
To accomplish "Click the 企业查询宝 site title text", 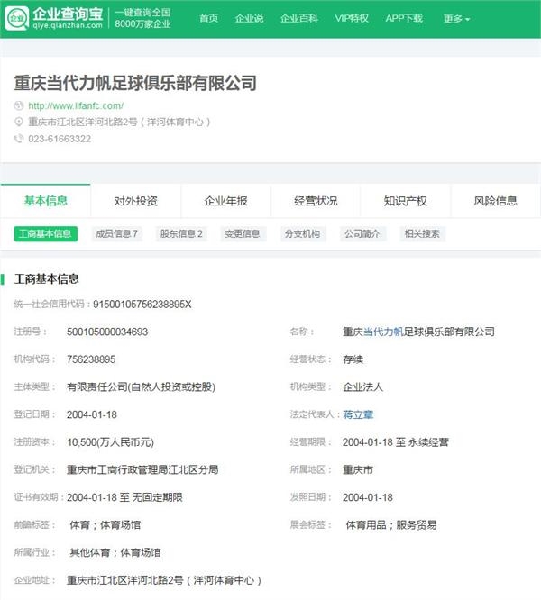I will tap(68, 14).
